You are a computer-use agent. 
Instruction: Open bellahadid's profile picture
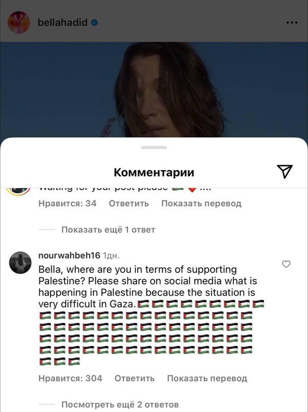(x=19, y=22)
